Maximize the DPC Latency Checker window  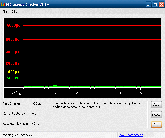(x=155, y=4)
